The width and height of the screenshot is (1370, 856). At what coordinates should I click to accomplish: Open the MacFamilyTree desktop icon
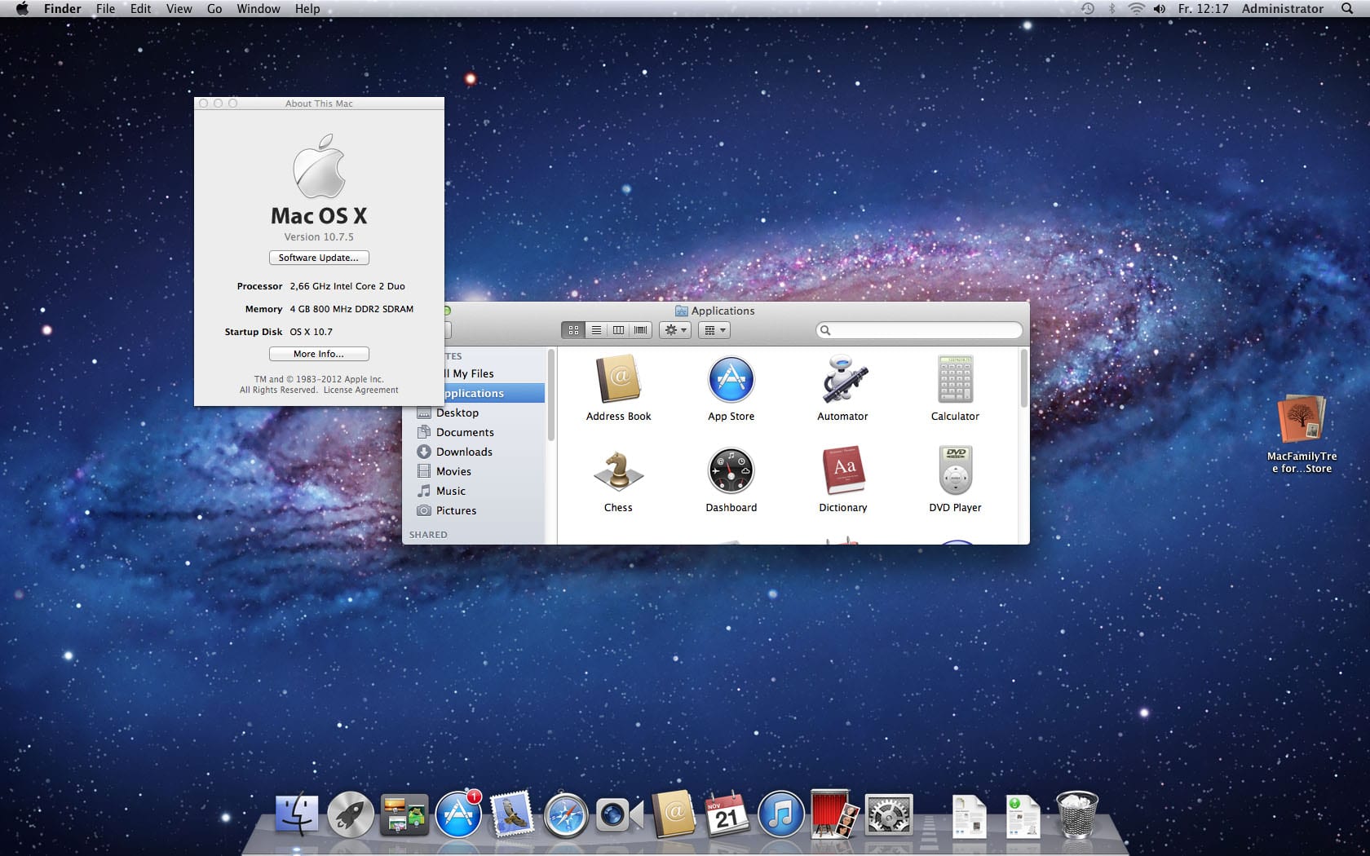coord(1301,420)
